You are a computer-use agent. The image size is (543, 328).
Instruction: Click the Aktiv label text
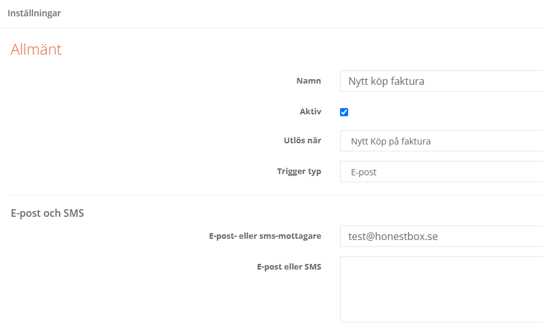(x=310, y=112)
